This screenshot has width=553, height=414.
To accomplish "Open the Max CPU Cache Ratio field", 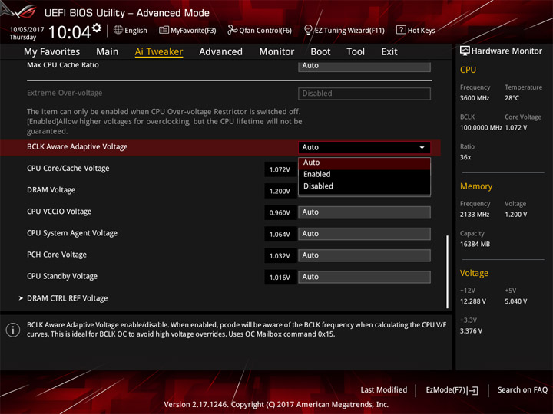I will 364,66.
